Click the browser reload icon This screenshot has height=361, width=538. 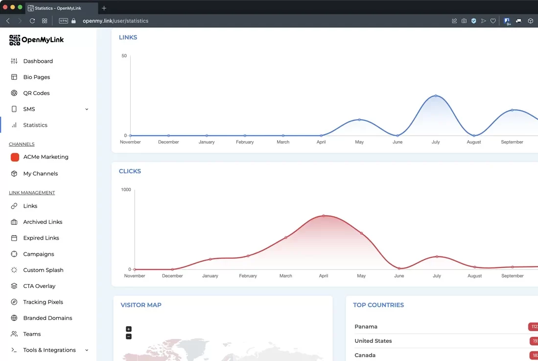pyautogui.click(x=32, y=21)
